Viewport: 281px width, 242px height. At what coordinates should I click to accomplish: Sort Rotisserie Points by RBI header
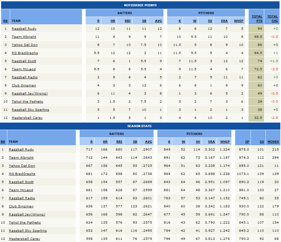coord(128,21)
